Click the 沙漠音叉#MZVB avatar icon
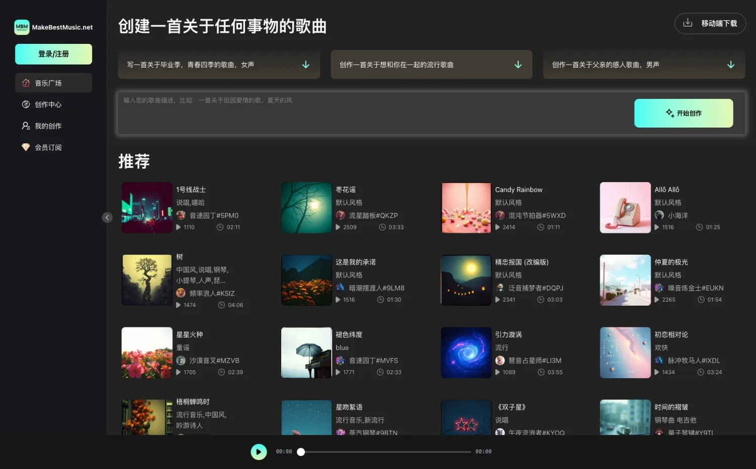Screen dimensions: 756x469 coord(181,361)
